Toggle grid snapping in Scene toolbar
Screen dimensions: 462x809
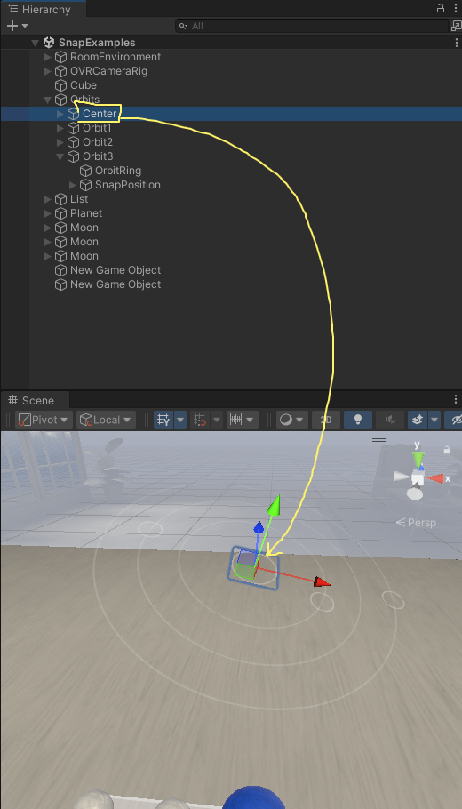point(200,420)
